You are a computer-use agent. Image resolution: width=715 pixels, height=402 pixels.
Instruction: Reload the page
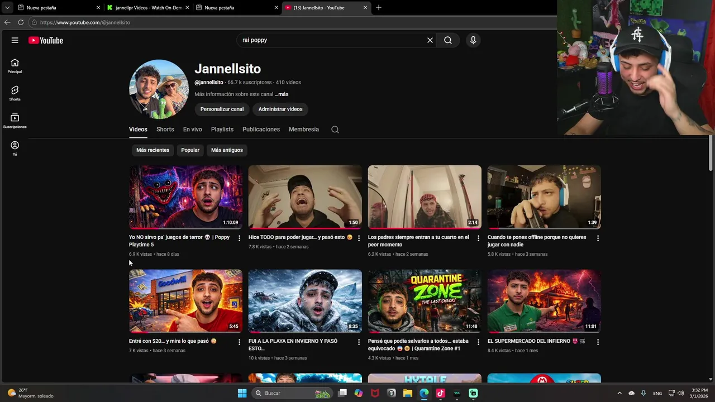21,22
